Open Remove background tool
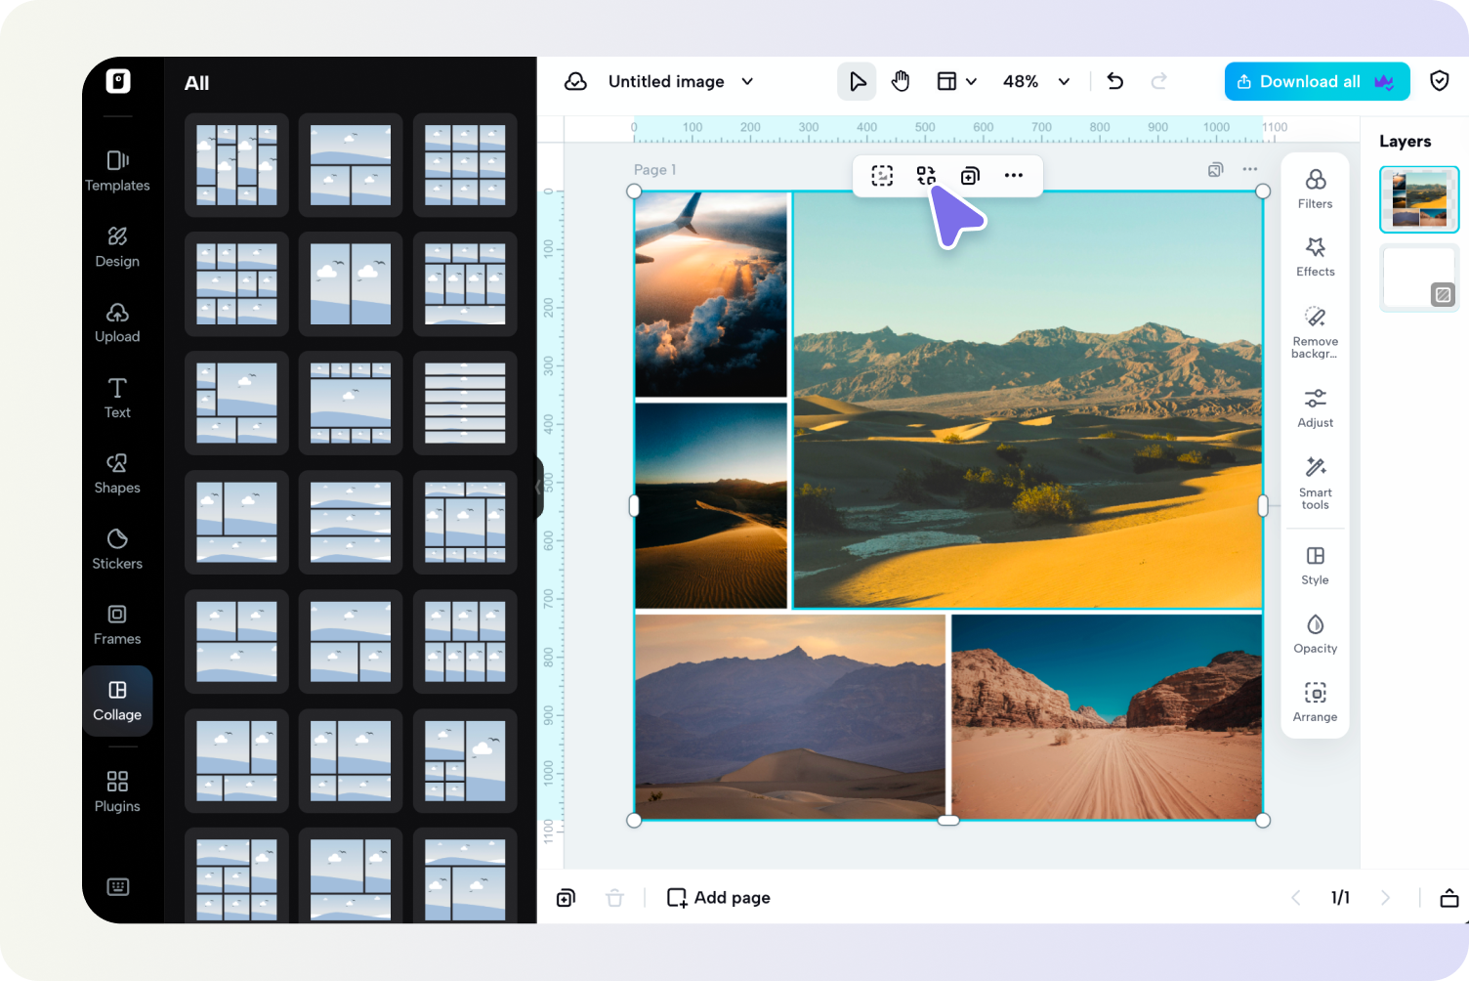 (1315, 332)
